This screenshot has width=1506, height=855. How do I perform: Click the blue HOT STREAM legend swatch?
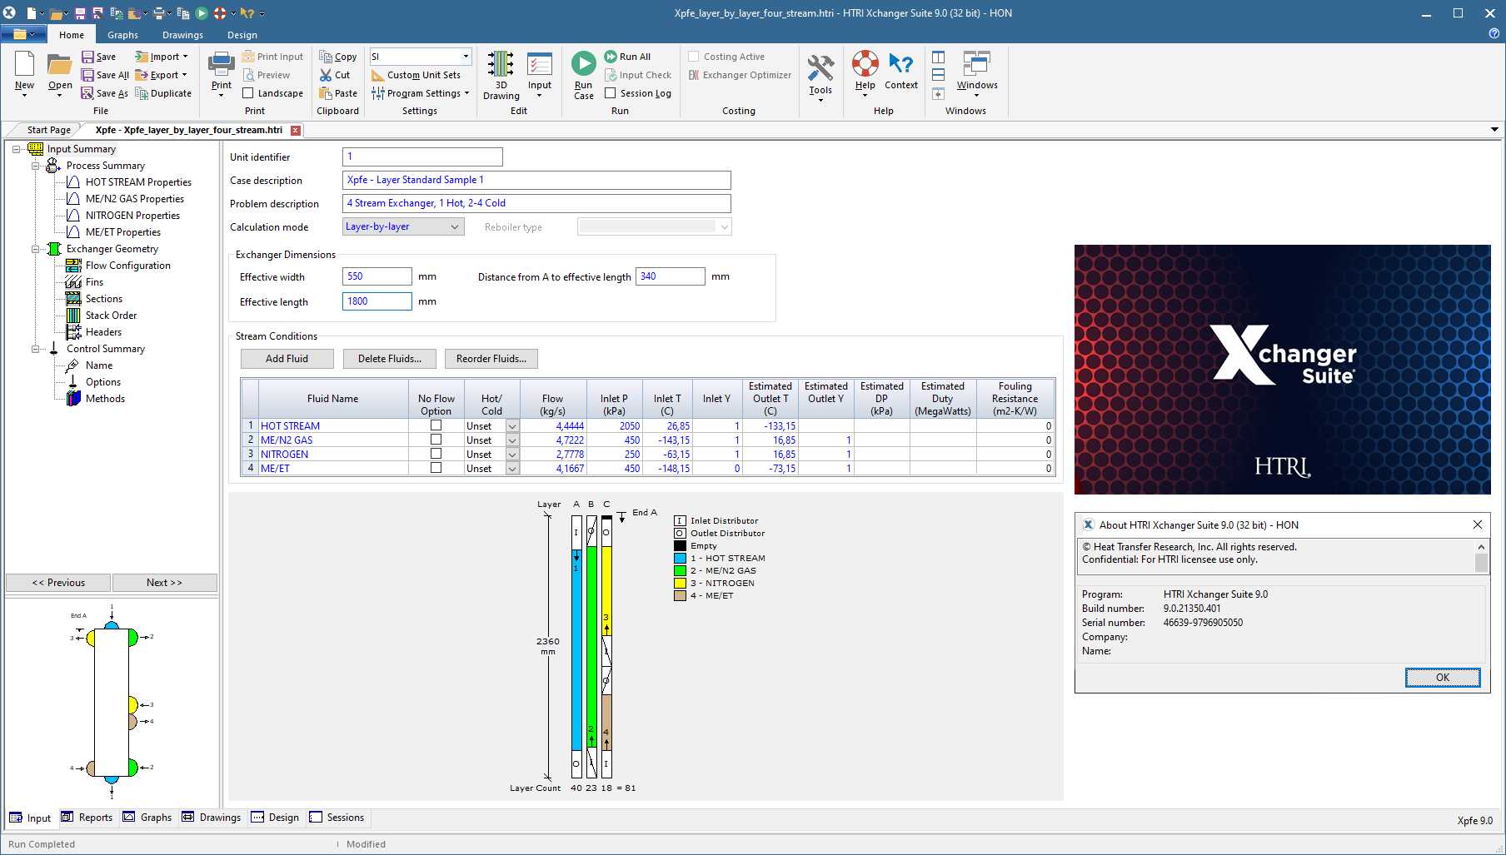pos(680,558)
